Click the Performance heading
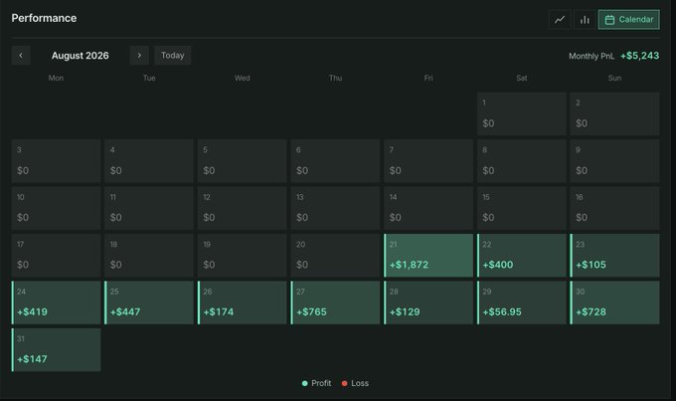Image resolution: width=676 pixels, height=401 pixels. coord(44,18)
